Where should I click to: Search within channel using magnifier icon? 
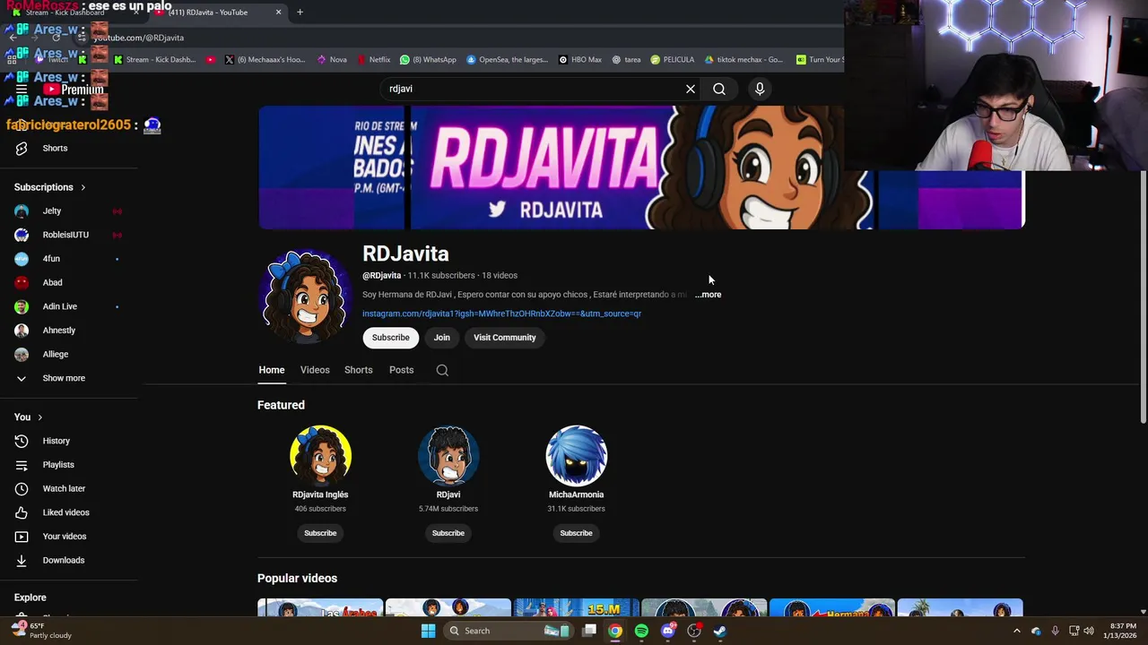(x=442, y=370)
